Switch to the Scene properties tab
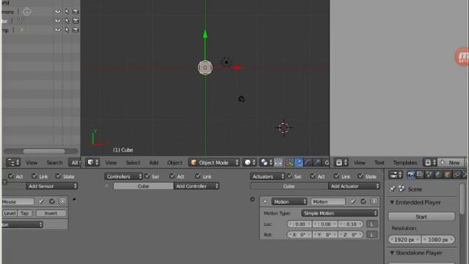 (x=429, y=175)
